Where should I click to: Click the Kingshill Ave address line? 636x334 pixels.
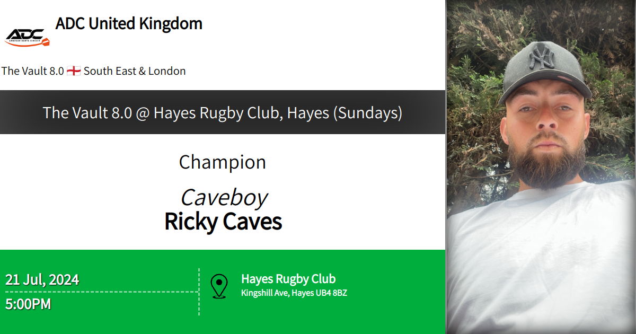(294, 293)
